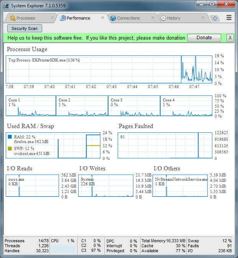Viewport: 238px width, 258px height.
Task: Click the blue RAM legend swatch
Action: click(x=10, y=137)
